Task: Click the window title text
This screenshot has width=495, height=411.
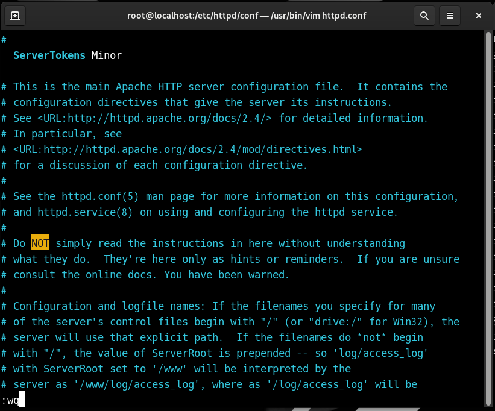Action: (247, 16)
